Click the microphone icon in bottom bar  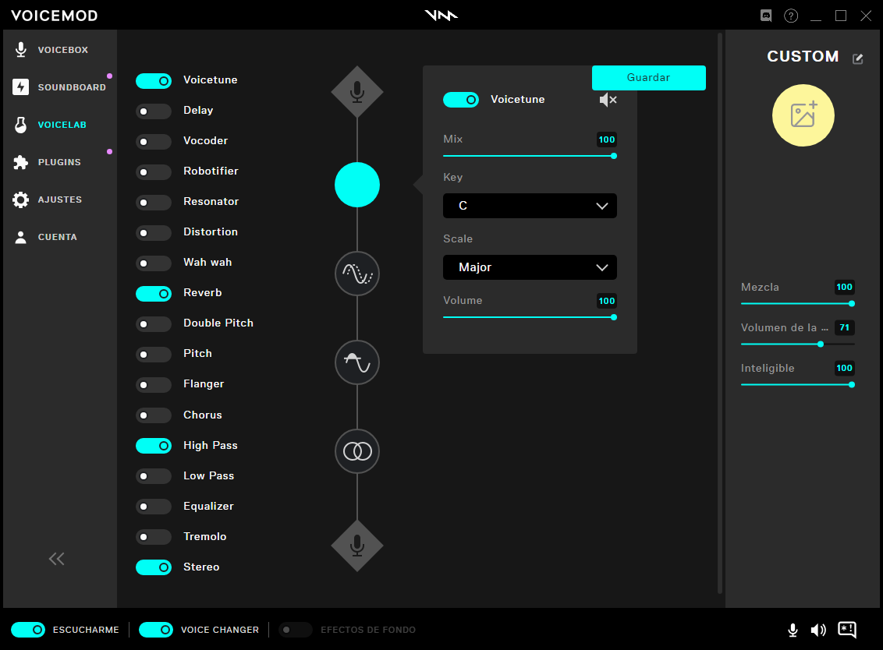793,631
